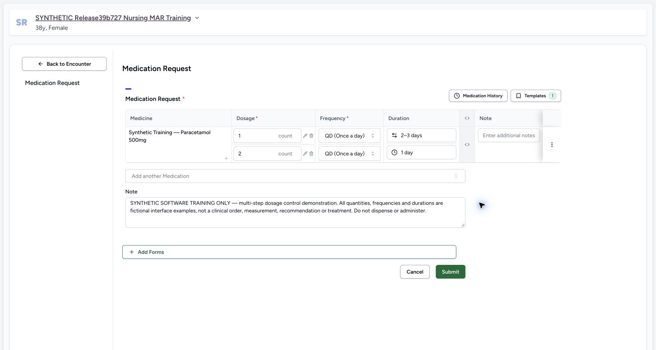
Task: Click the SR patient avatar
Action: (x=22, y=22)
